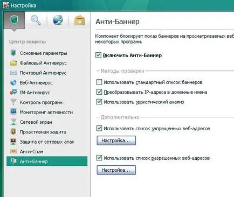Viewport: 234px width, 197px height.
Task: Enable Использовать стандартный список баннеров checkbox
Action: (x=99, y=82)
